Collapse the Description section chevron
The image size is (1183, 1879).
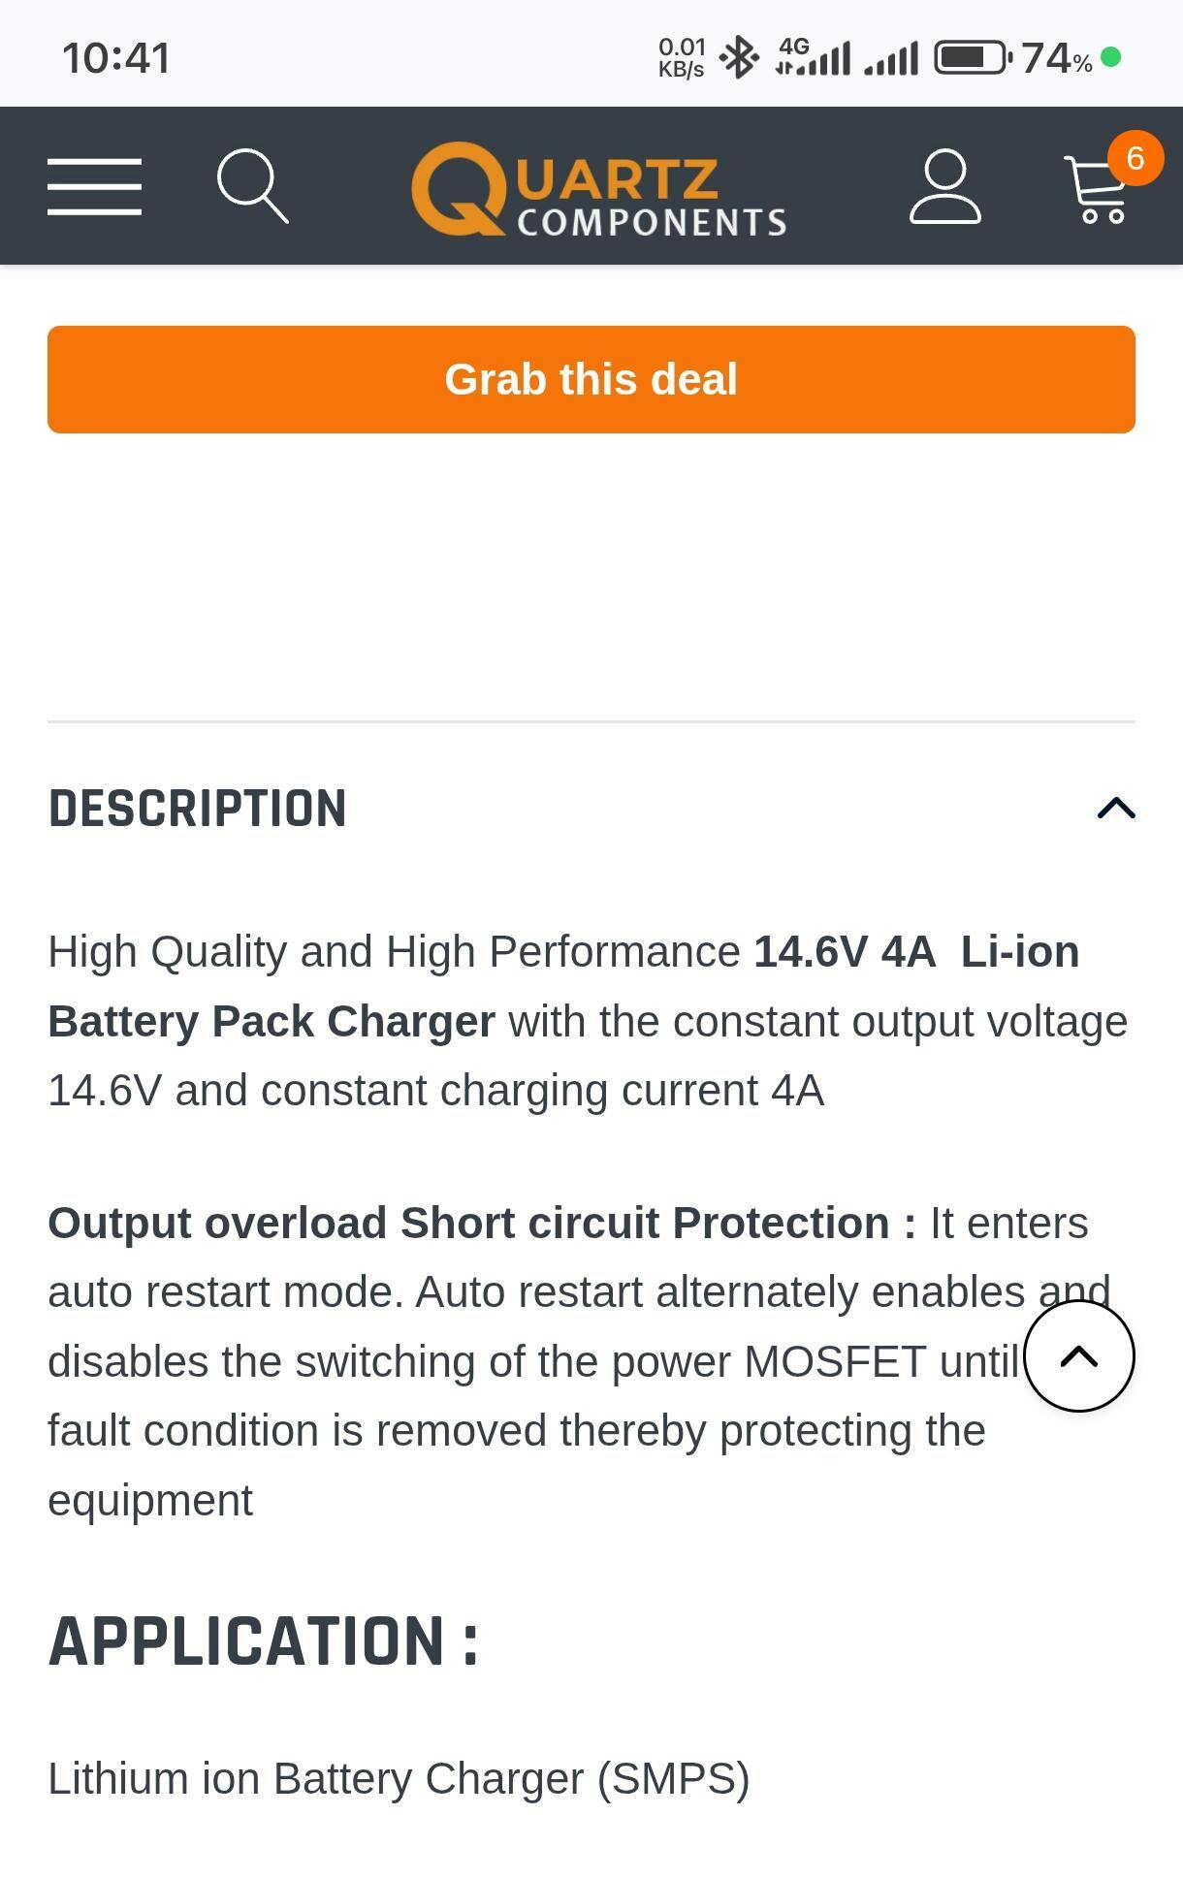click(1116, 808)
